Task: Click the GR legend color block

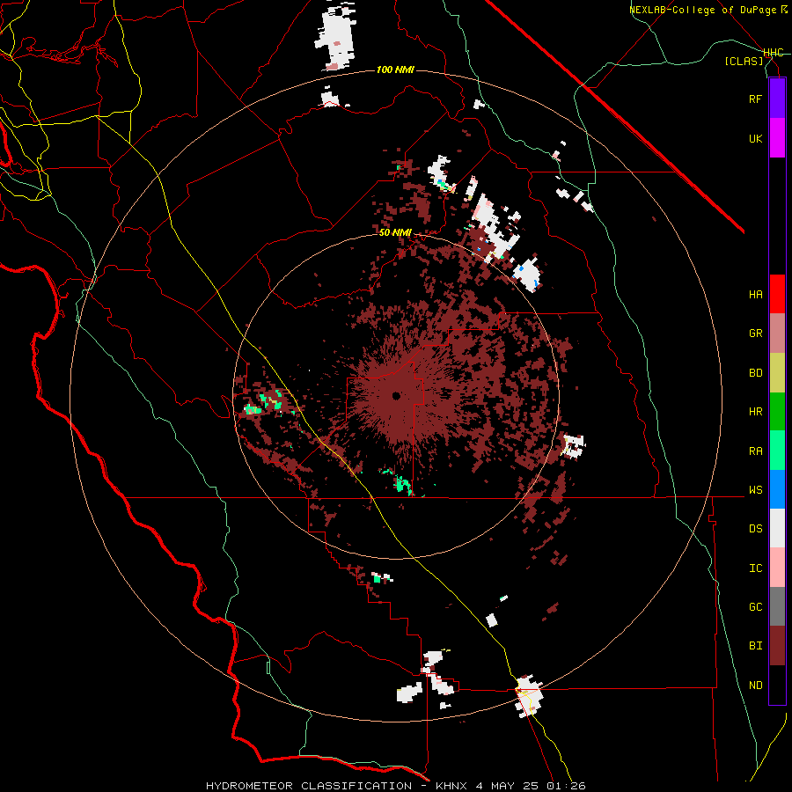Action: click(x=777, y=334)
